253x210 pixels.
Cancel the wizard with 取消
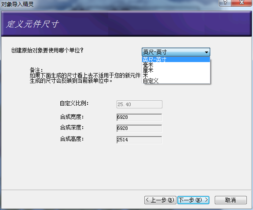coord(231,200)
